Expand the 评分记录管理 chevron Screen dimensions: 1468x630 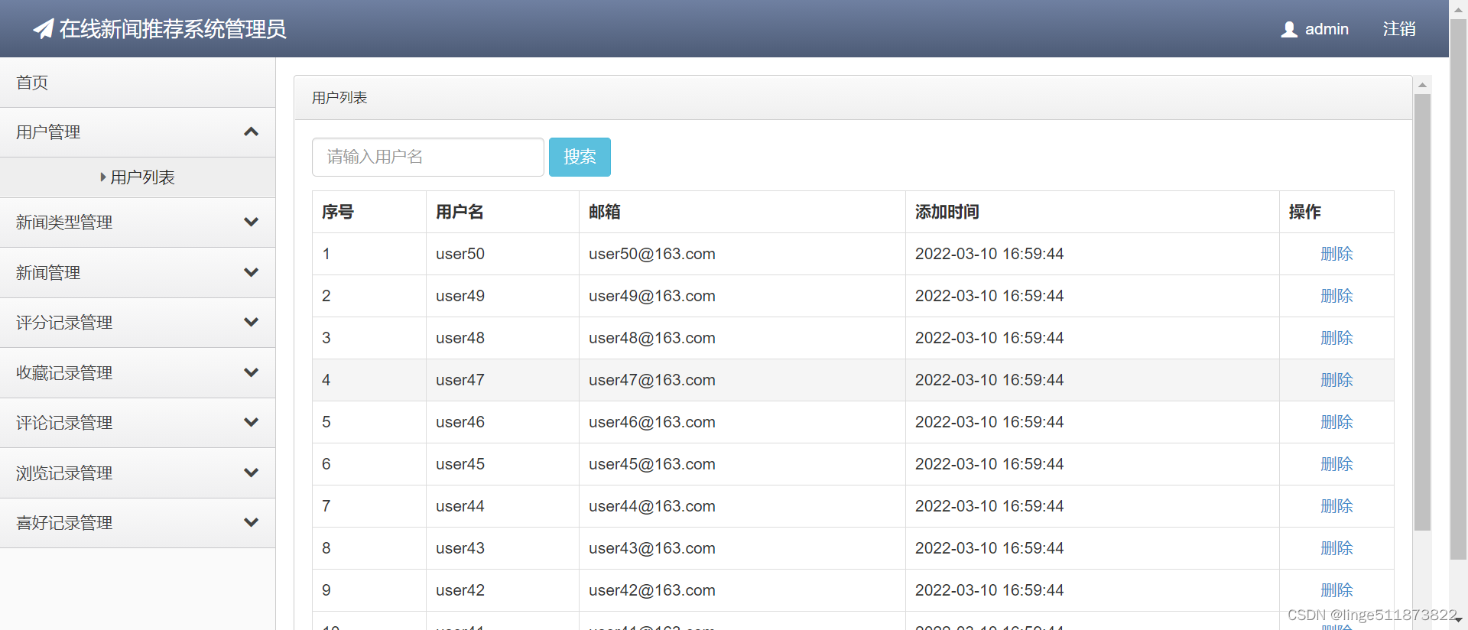(x=251, y=323)
